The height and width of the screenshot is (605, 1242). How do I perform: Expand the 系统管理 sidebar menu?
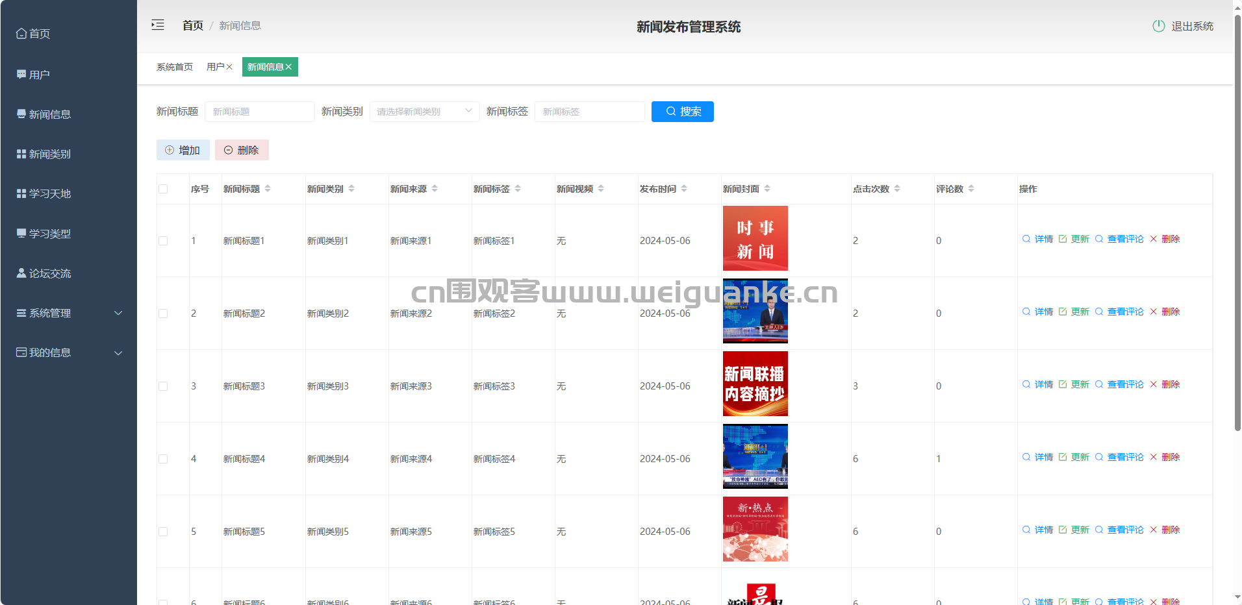pos(68,313)
